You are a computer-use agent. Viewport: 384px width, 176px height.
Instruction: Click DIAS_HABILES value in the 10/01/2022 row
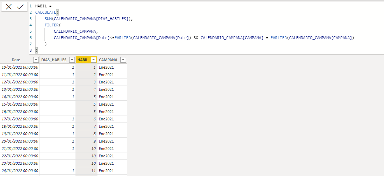coord(58,67)
